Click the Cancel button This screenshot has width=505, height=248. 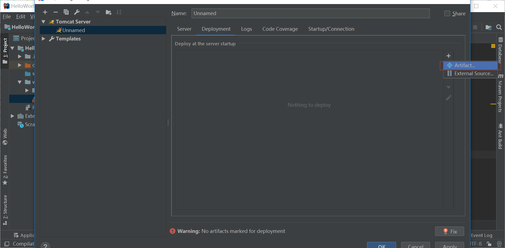[x=416, y=245]
